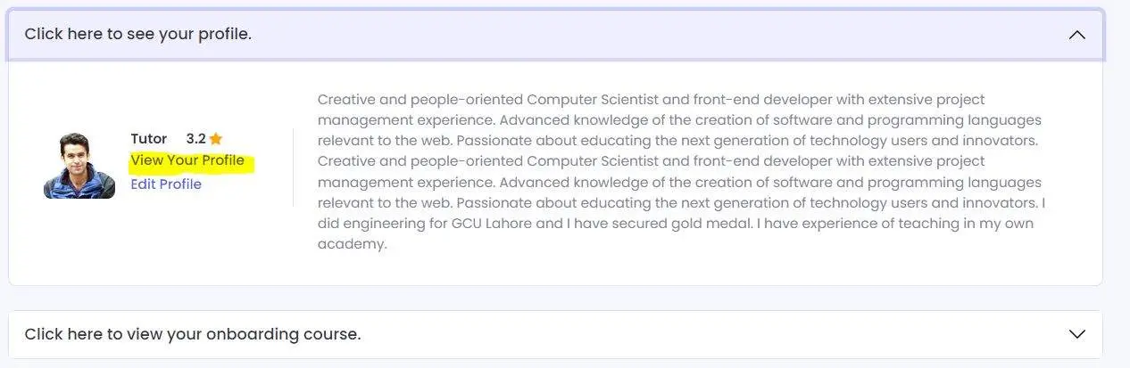Image resolution: width=1130 pixels, height=368 pixels.
Task: Click the blank area of the profile header bar
Action: pos(625,35)
